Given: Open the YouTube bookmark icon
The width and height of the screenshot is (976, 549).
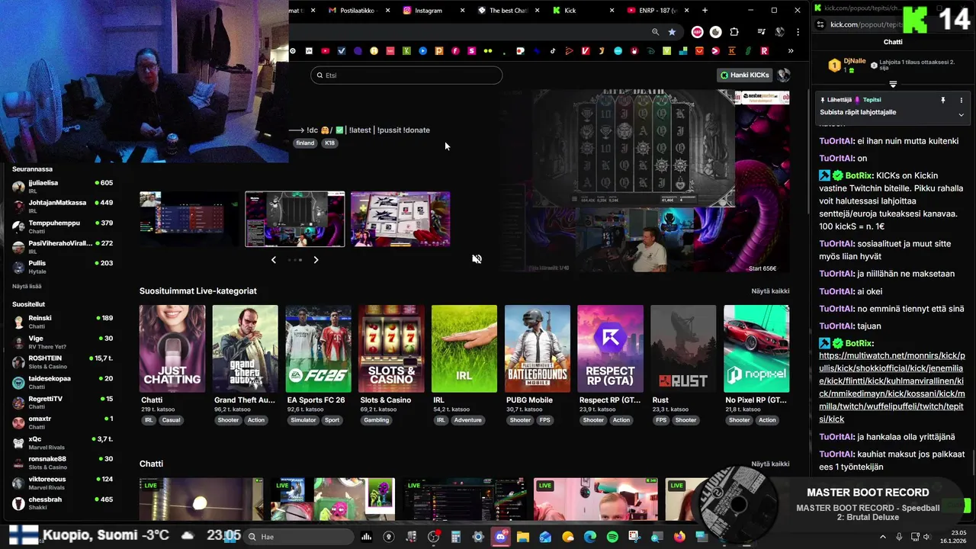Looking at the screenshot, I should coord(326,51).
